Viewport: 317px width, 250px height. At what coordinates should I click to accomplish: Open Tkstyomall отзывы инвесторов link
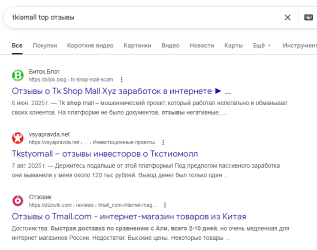click(x=105, y=154)
